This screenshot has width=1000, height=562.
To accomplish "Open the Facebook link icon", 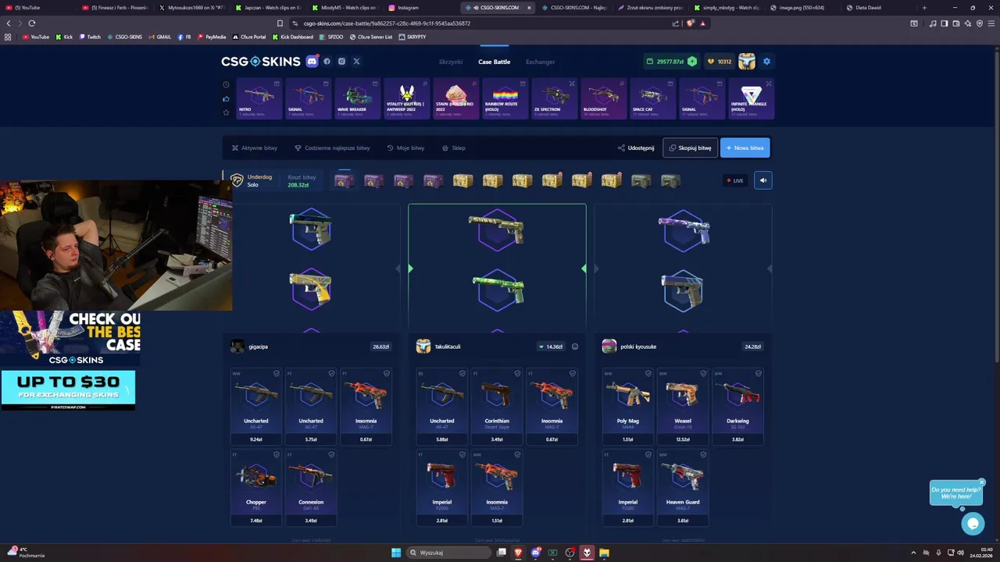I will (x=327, y=61).
